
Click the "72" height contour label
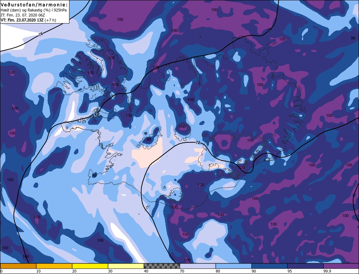point(198,142)
